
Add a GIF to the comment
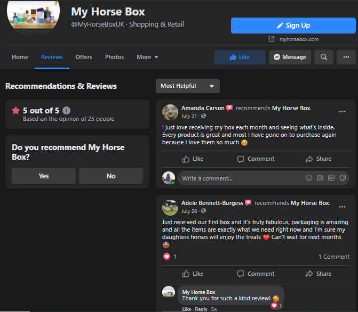click(x=331, y=178)
